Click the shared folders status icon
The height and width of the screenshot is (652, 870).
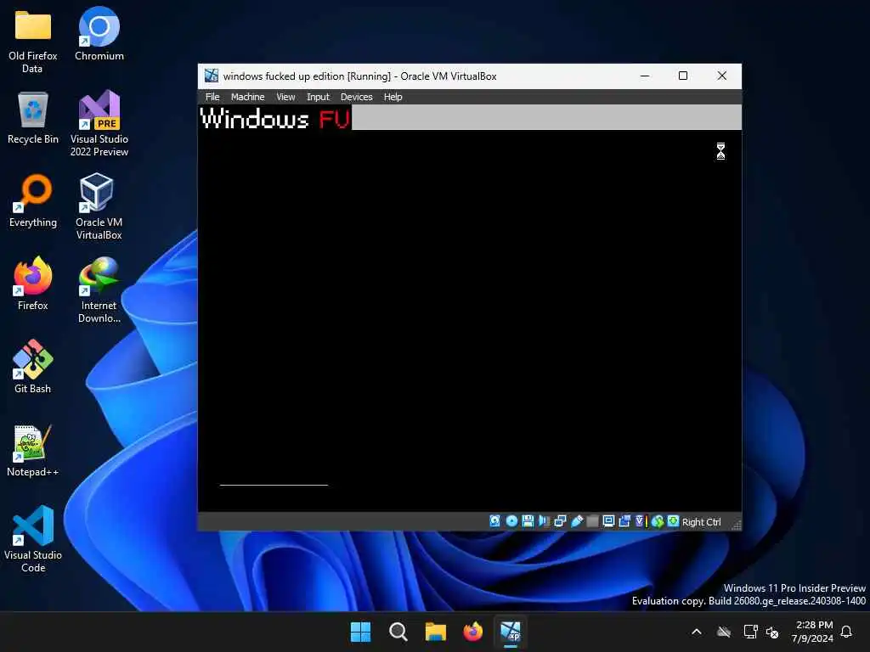pyautogui.click(x=592, y=521)
